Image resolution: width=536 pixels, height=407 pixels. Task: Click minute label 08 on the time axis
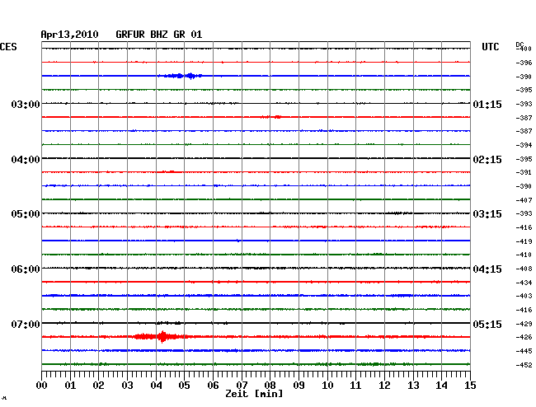[270, 386]
